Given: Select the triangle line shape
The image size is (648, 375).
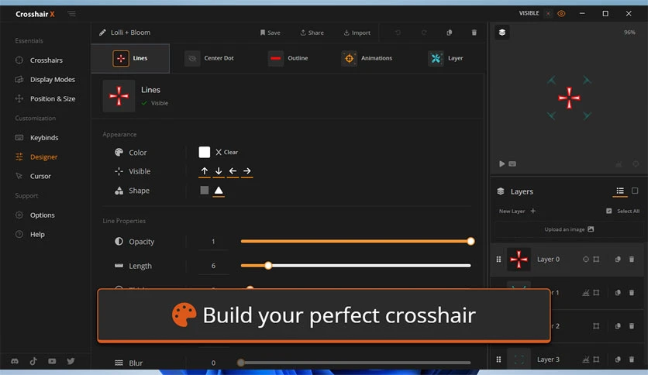Looking at the screenshot, I should point(219,191).
